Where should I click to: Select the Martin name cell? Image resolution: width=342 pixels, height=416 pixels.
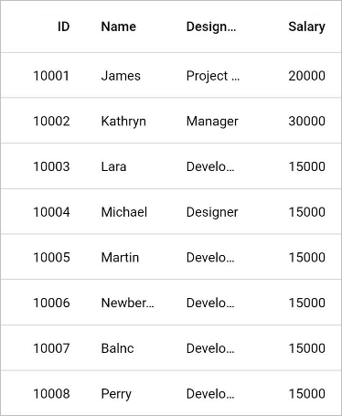pos(128,257)
